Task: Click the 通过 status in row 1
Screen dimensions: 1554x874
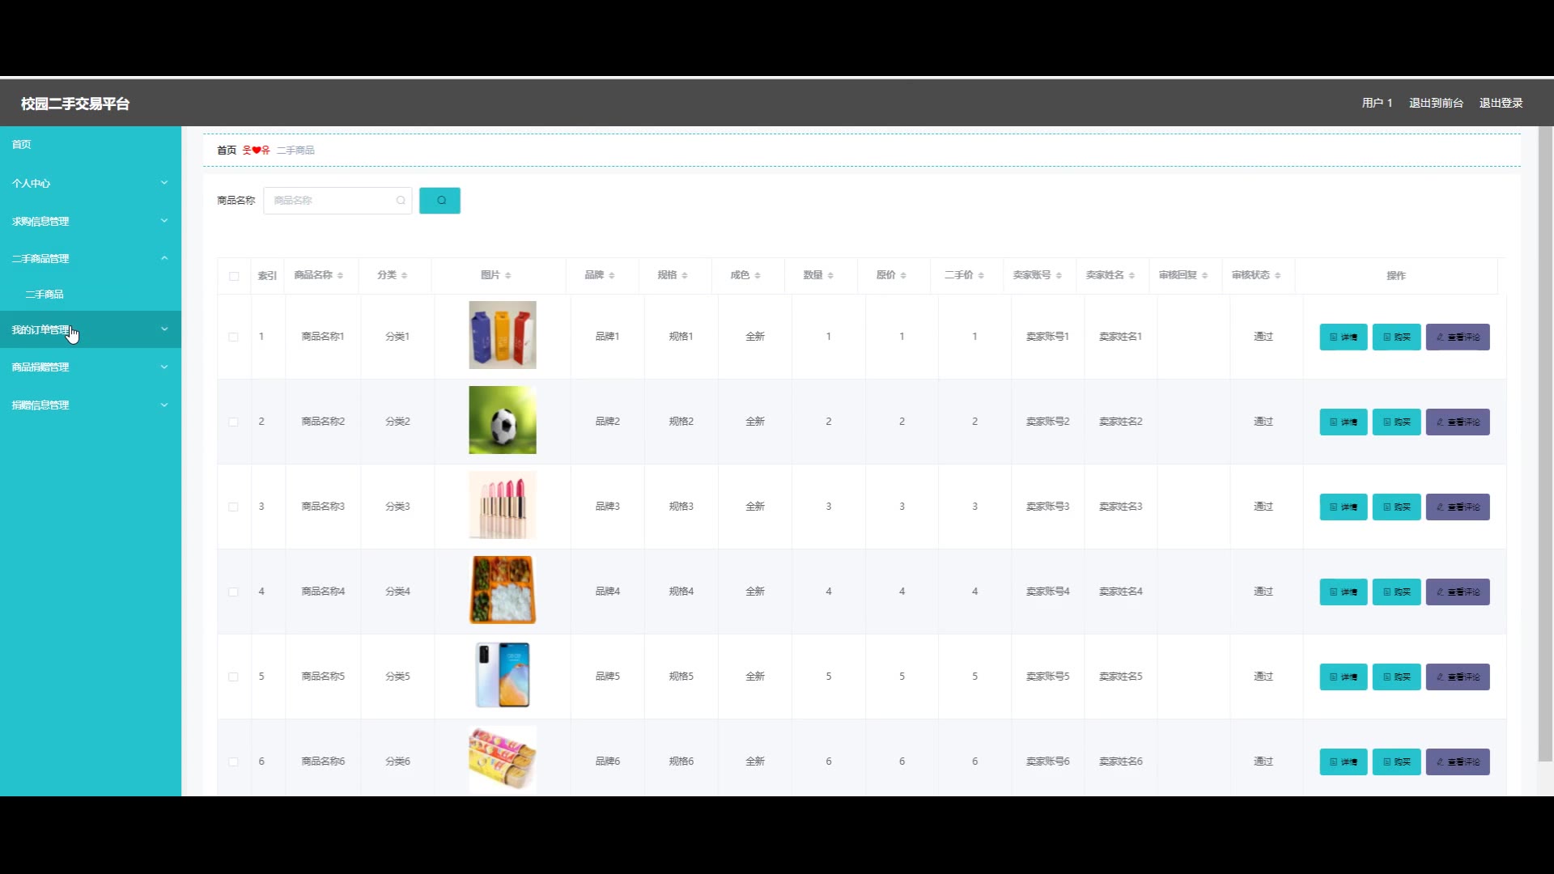Action: 1263,337
